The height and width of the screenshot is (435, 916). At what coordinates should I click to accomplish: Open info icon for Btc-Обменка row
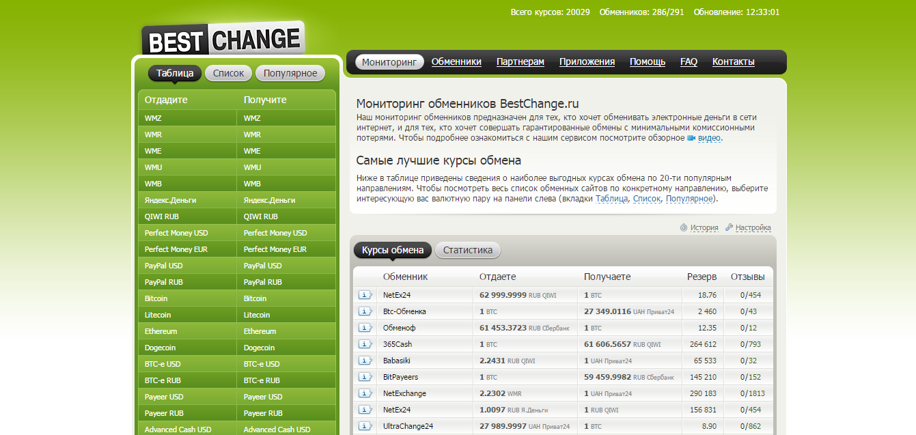click(365, 311)
